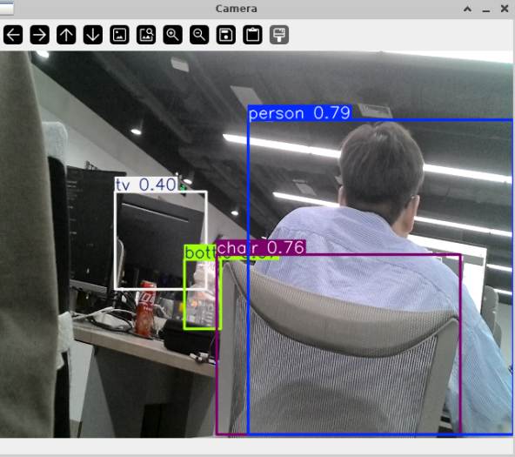This screenshot has width=515, height=457.
Task: Click the camera feed image
Action: [x=256, y=244]
